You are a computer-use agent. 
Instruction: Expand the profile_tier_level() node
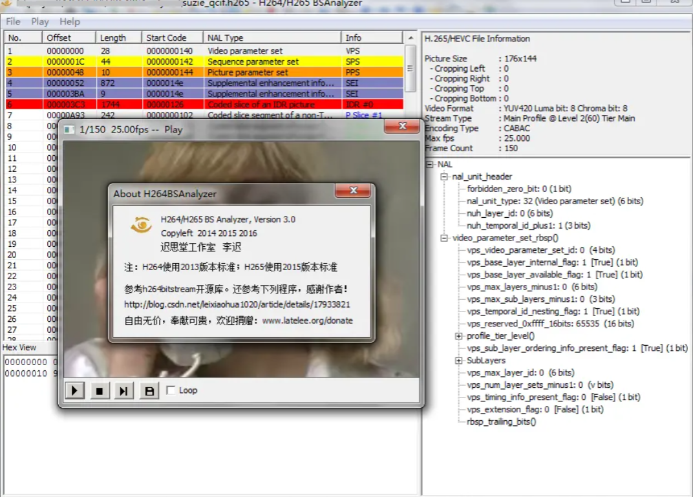tap(458, 336)
